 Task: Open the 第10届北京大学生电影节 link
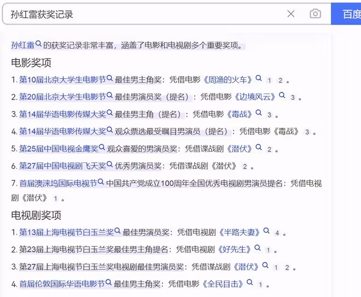point(62,80)
